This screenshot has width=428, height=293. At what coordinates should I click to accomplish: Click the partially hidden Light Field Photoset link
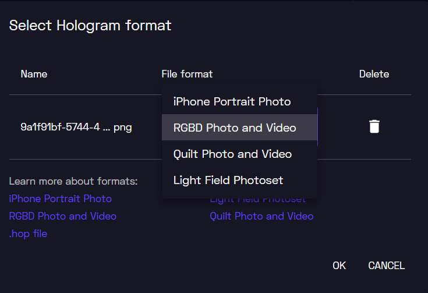(x=257, y=201)
